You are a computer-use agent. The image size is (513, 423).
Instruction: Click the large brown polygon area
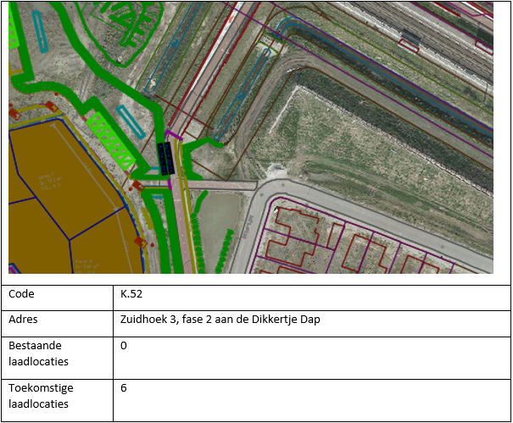[59, 203]
